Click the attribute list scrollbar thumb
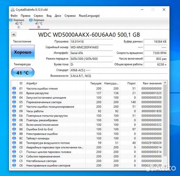 165,120
